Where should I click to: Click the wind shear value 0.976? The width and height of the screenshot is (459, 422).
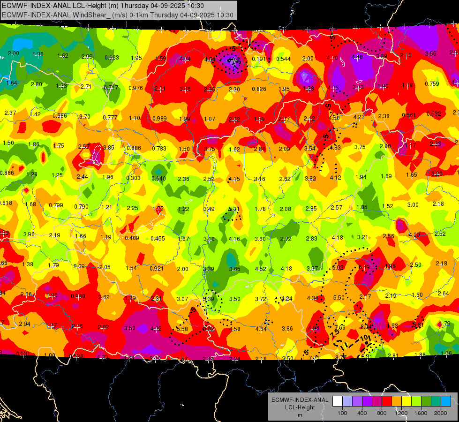pos(136,88)
